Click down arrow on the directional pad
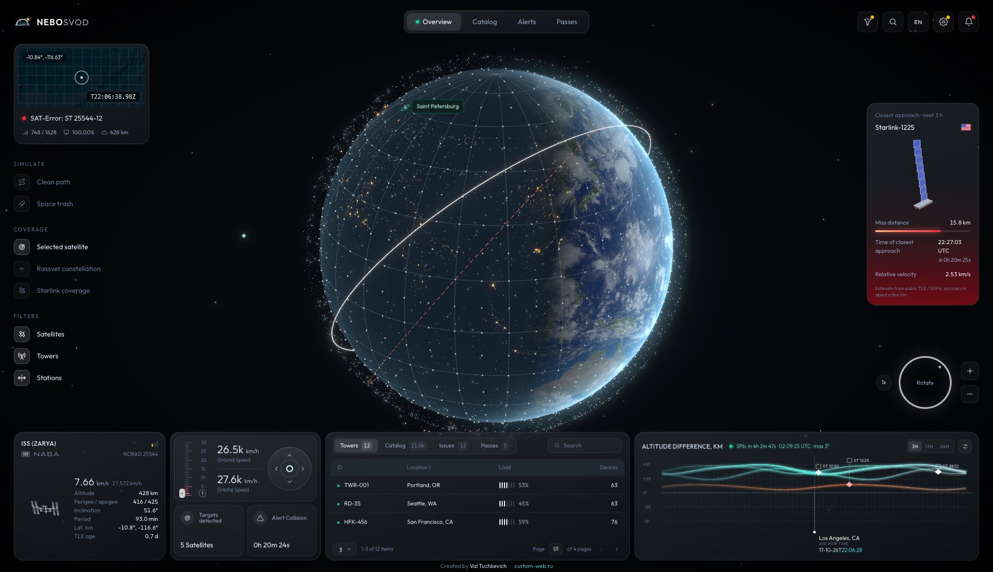Viewport: 993px width, 572px height. (x=289, y=482)
